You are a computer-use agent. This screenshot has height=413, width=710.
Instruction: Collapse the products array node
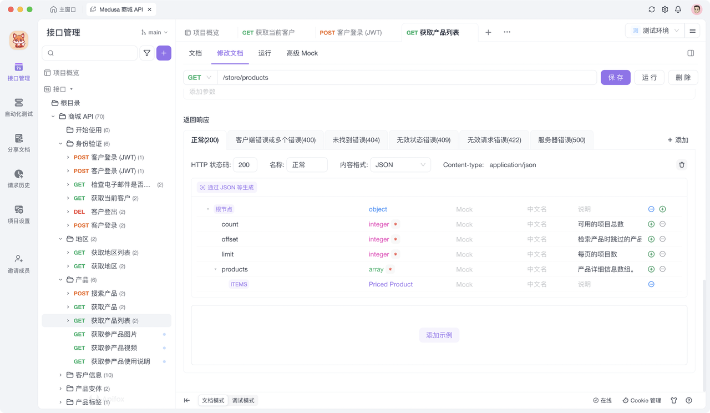tap(216, 269)
